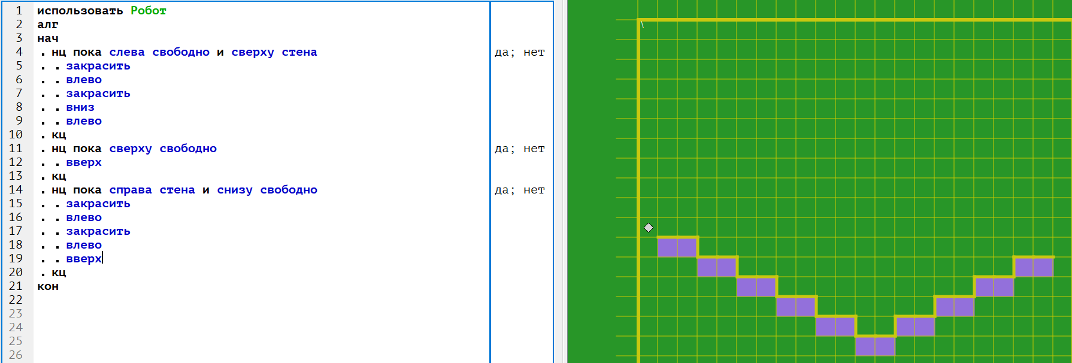Place cursor after вверх on line 19

pyautogui.click(x=102, y=259)
